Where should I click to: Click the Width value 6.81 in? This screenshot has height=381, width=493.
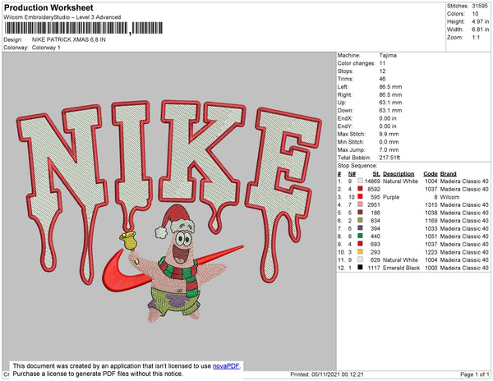pos(481,30)
